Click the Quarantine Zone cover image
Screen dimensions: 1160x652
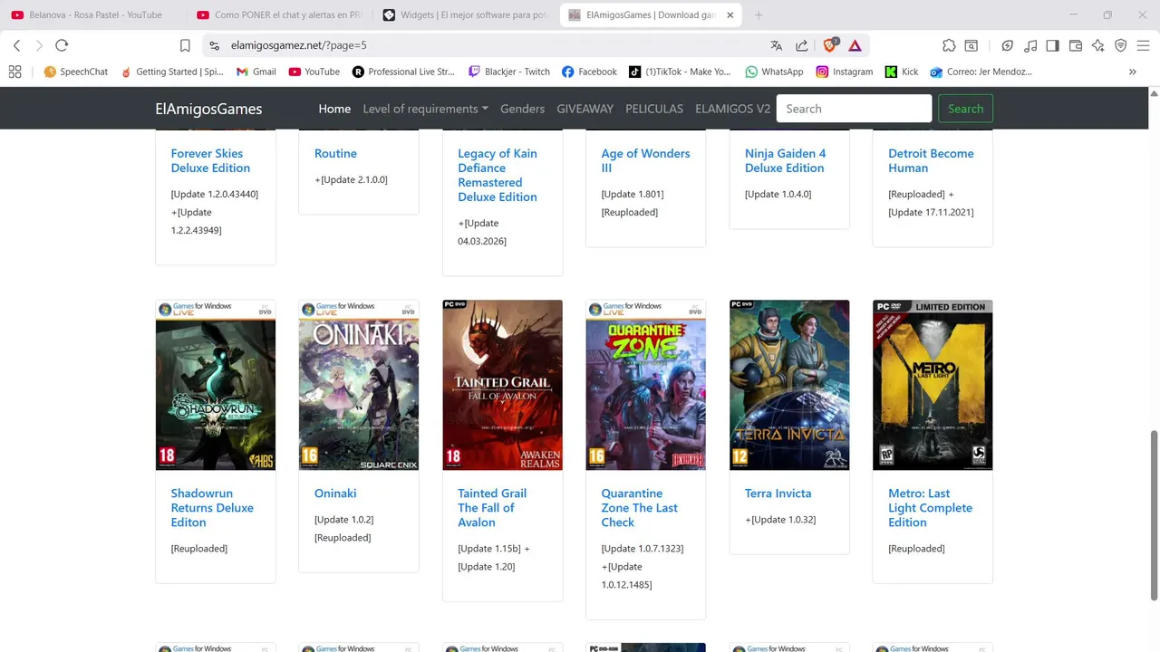(x=645, y=385)
